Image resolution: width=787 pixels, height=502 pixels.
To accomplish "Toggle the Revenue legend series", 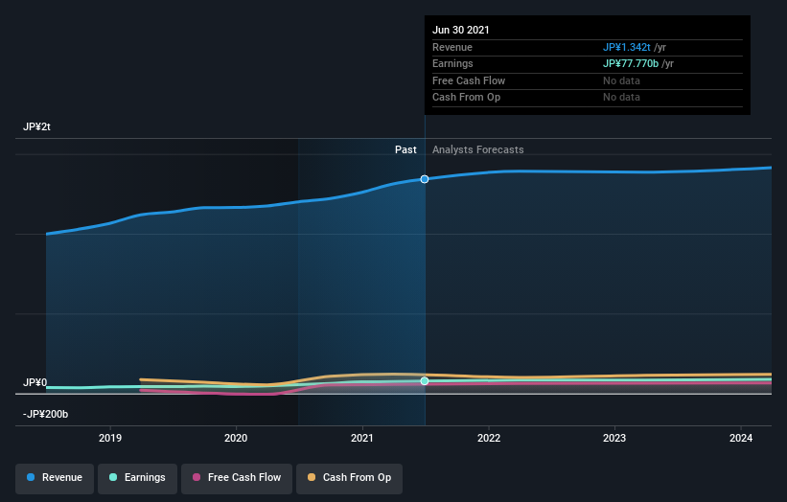I will coord(55,478).
